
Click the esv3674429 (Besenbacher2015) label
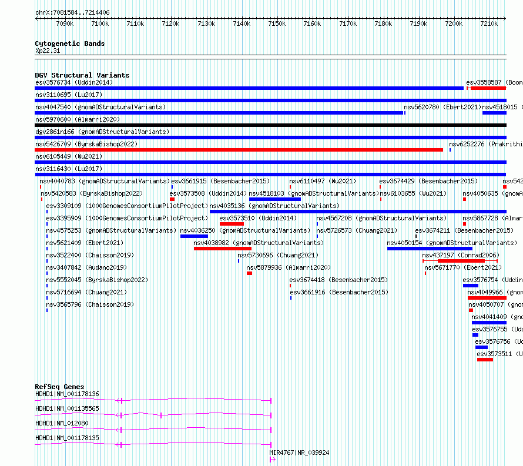[x=428, y=181]
